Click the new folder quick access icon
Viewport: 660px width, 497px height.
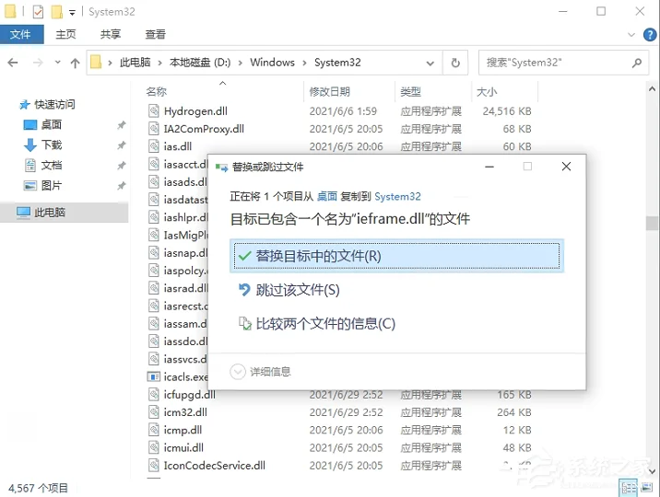(x=56, y=12)
